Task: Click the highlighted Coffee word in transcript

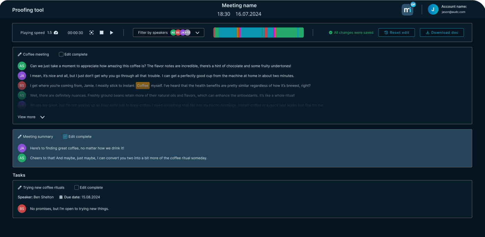Action: (x=142, y=85)
